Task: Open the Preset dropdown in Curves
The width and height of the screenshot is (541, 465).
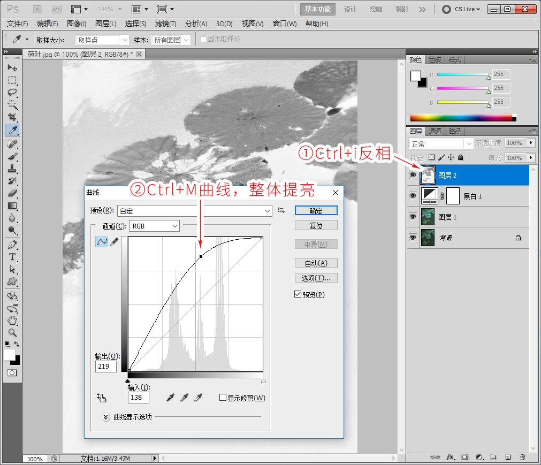Action: click(195, 211)
